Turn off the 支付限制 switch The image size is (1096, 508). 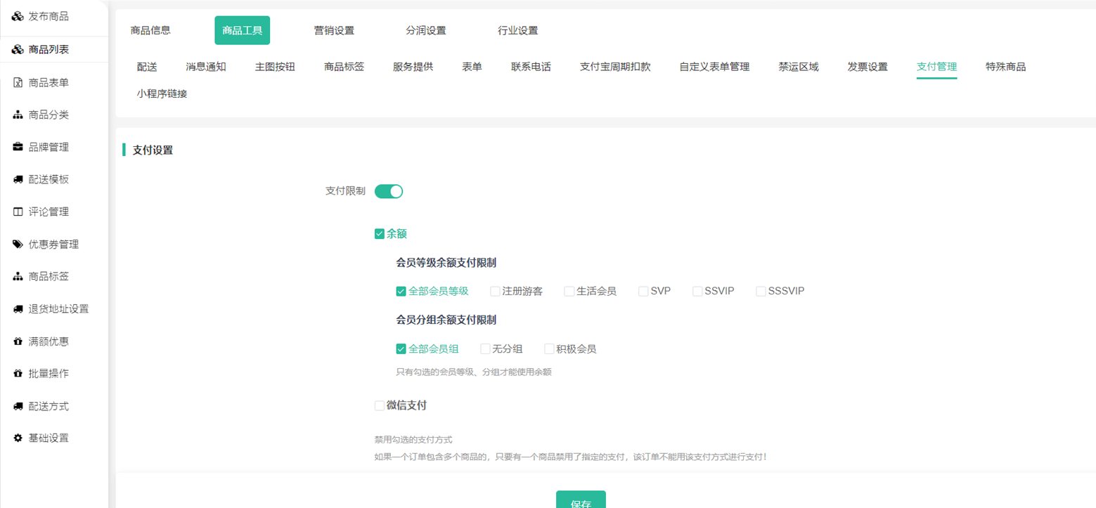pos(389,191)
